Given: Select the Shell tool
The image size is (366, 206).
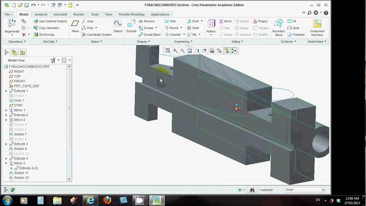Looking at the screenshot, I should pos(193,28).
